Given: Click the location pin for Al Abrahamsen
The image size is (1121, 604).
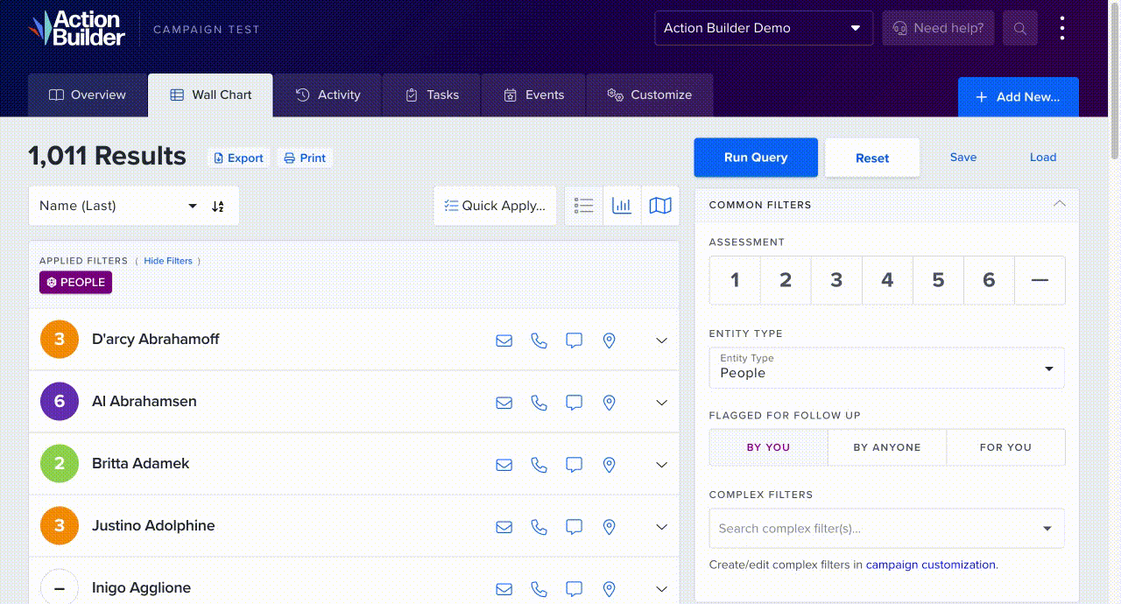Looking at the screenshot, I should [609, 403].
